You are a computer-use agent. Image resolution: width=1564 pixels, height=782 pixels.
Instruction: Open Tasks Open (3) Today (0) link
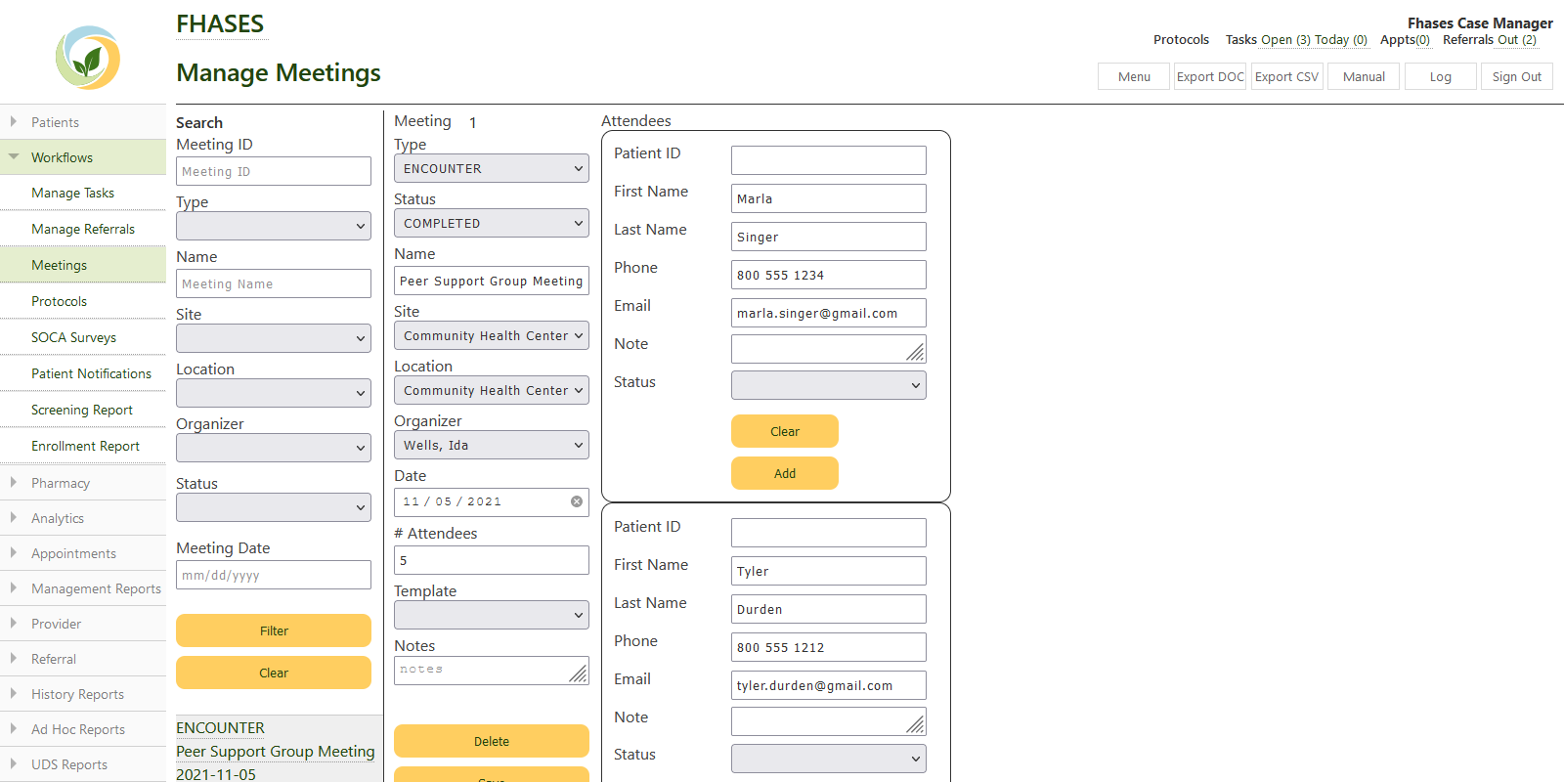tap(1296, 40)
